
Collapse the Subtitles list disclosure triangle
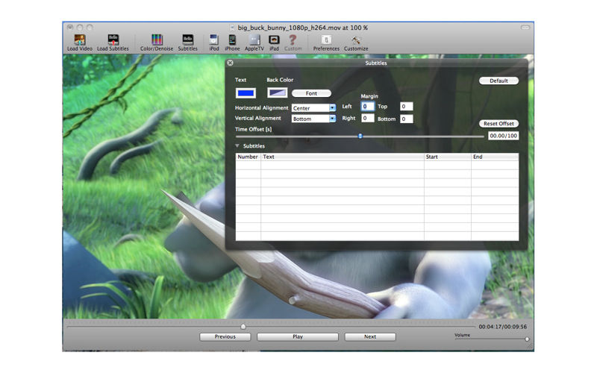coord(237,145)
